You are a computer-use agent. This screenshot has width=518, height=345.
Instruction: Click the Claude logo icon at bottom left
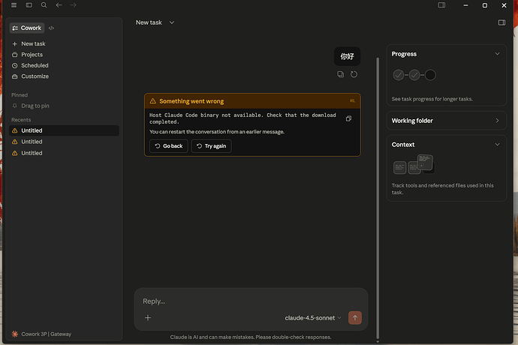(x=14, y=334)
